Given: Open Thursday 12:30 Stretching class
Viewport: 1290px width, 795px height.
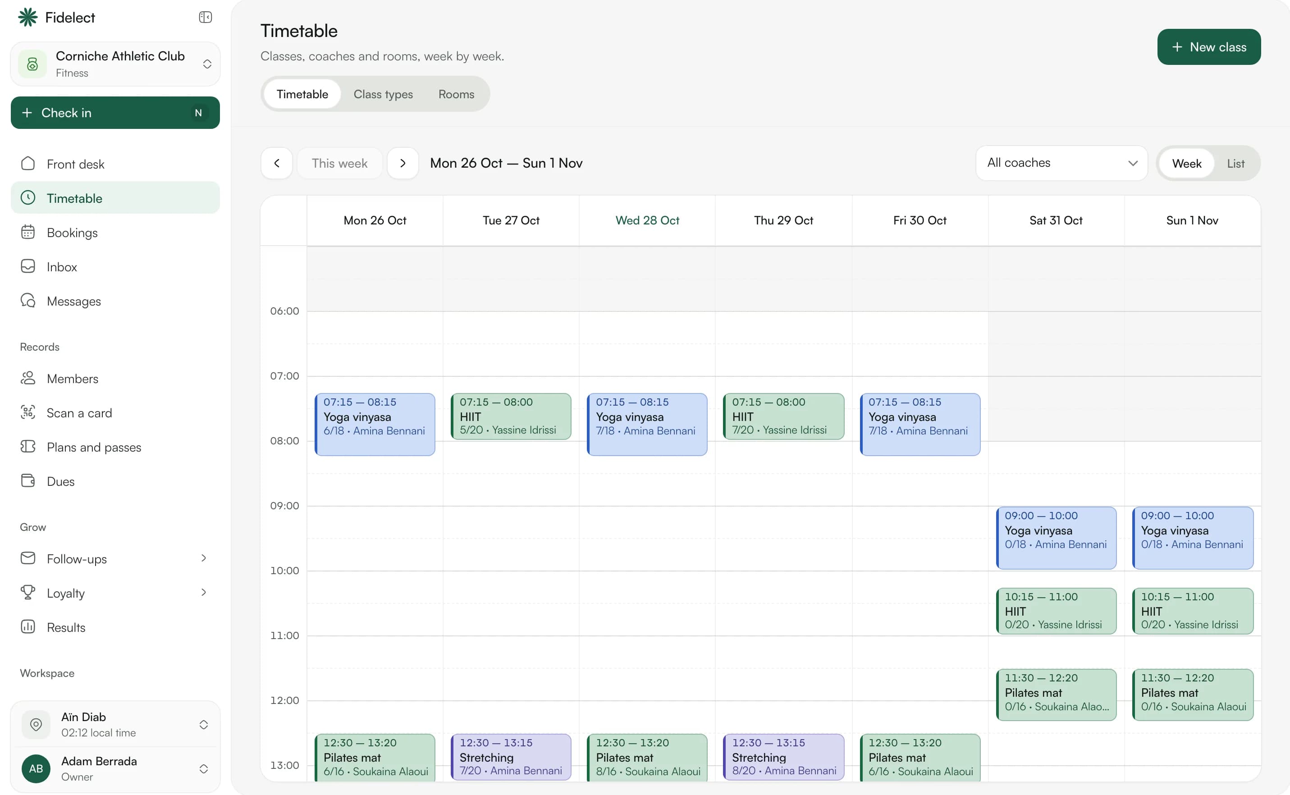Looking at the screenshot, I should [x=783, y=757].
